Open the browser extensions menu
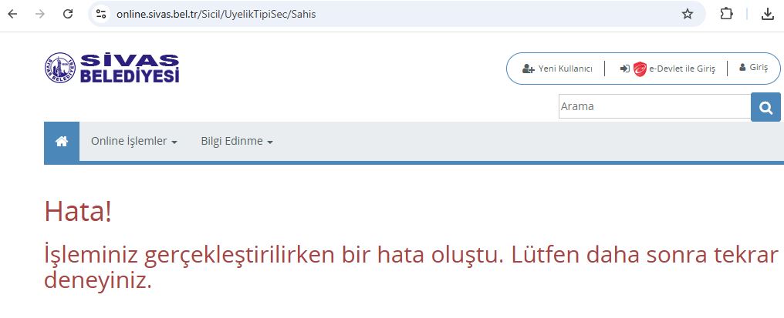 (x=726, y=14)
